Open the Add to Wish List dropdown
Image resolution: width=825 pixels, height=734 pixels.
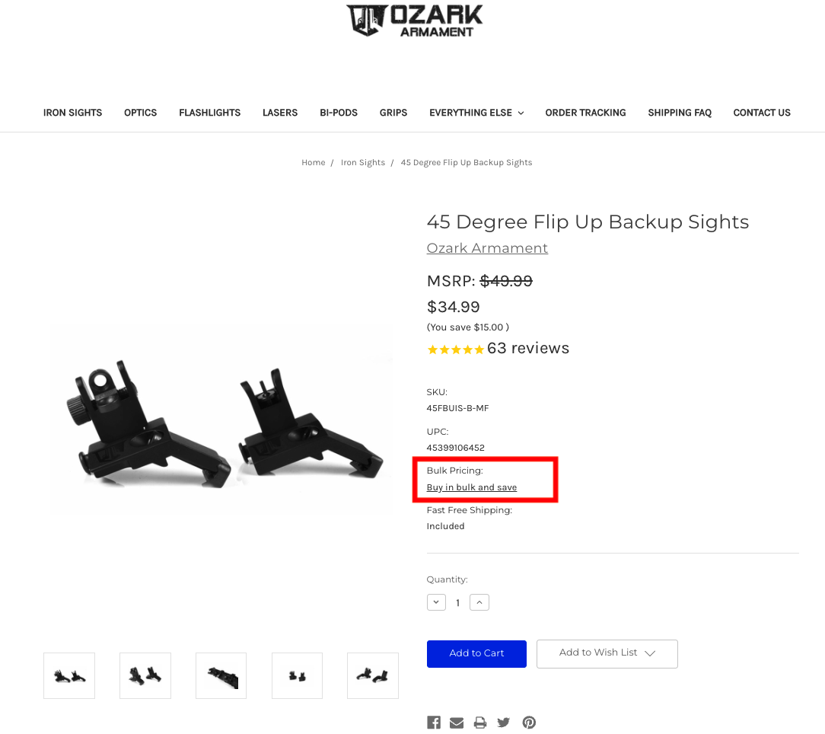[x=607, y=654]
